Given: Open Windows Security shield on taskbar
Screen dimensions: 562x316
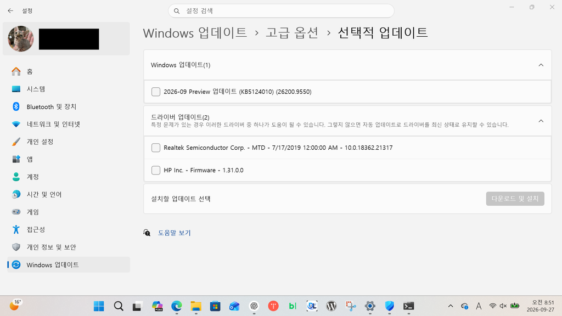Looking at the screenshot, I should point(390,306).
